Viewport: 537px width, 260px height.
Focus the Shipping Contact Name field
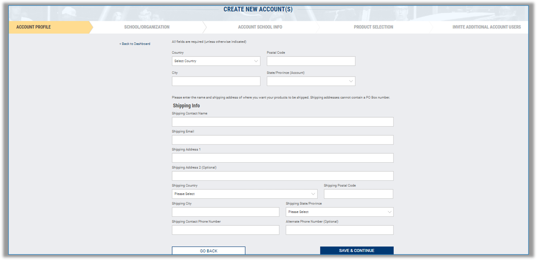[282, 122]
